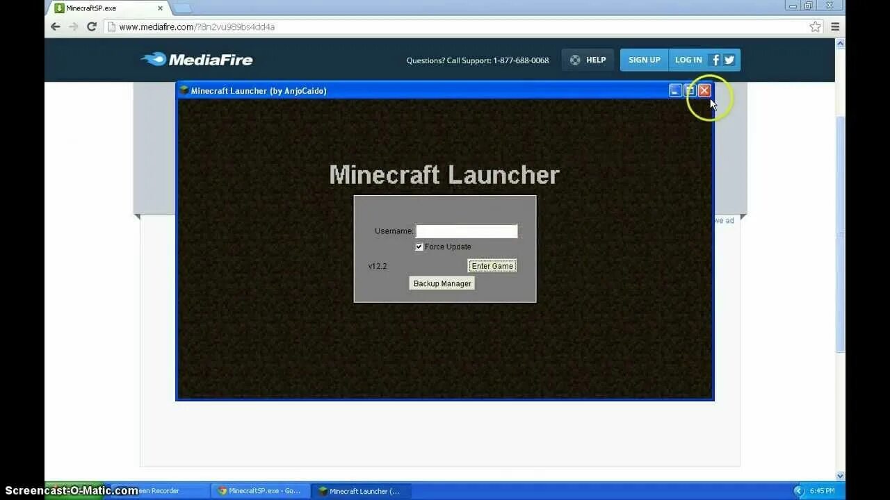
Task: Toggle the Force Update checkbox
Action: 419,247
